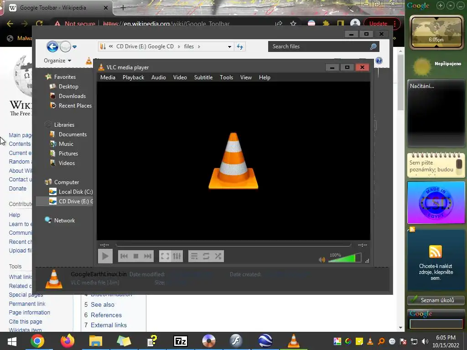The width and height of the screenshot is (467, 350).
Task: Open Google Earth taskbar icon
Action: 265,341
